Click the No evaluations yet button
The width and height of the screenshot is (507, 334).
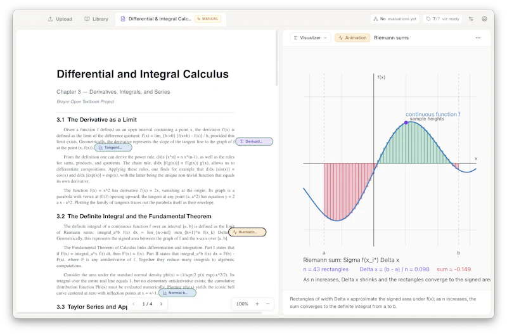(x=395, y=19)
